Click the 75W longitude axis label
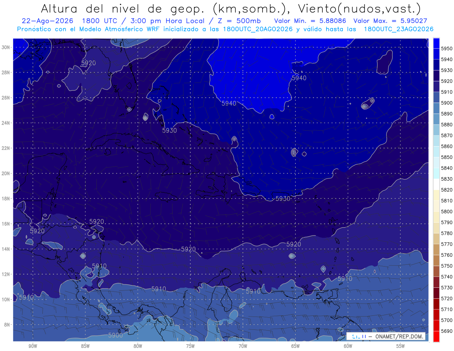The height and width of the screenshot is (351, 454). point(190,346)
